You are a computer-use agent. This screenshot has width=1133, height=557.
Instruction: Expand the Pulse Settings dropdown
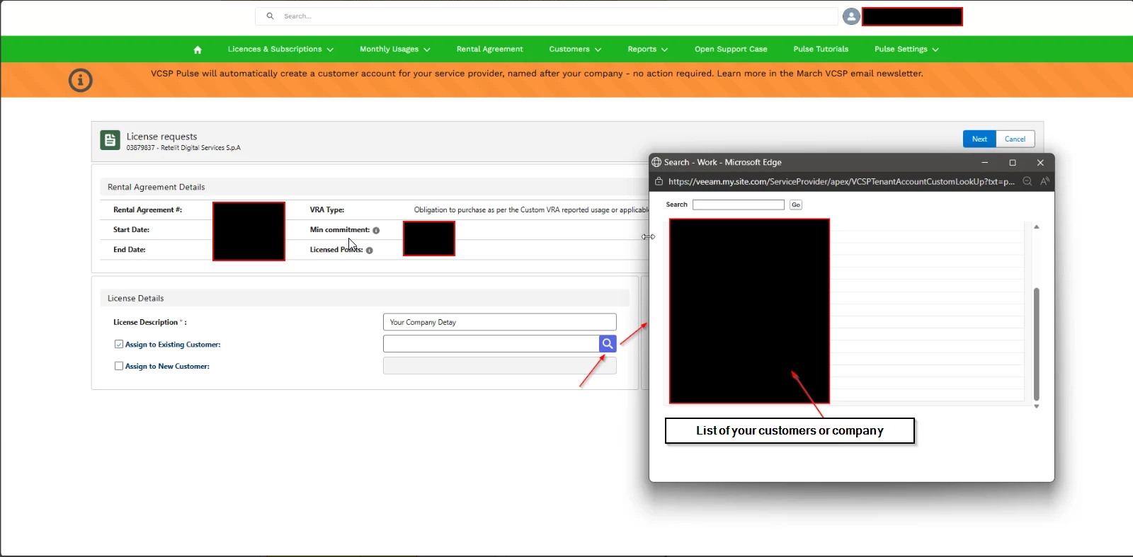(906, 50)
